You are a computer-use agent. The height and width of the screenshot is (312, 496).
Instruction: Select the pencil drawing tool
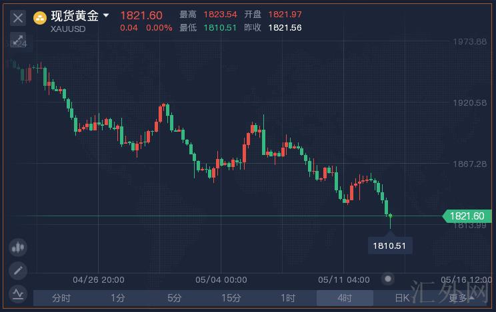click(x=18, y=270)
